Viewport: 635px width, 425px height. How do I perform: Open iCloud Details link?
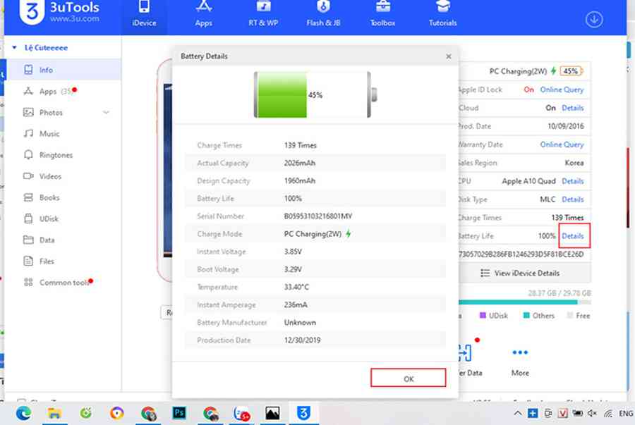[x=573, y=108]
